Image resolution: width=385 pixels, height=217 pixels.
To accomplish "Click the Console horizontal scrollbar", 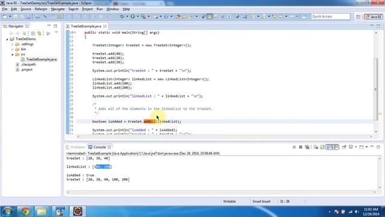I will coord(221,192).
